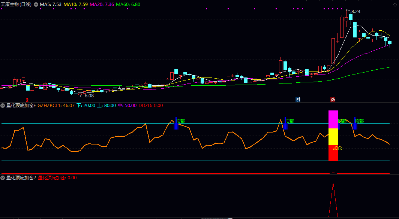Open the 量化顶底加仓2 indicator dropdown arrow

(3, 178)
